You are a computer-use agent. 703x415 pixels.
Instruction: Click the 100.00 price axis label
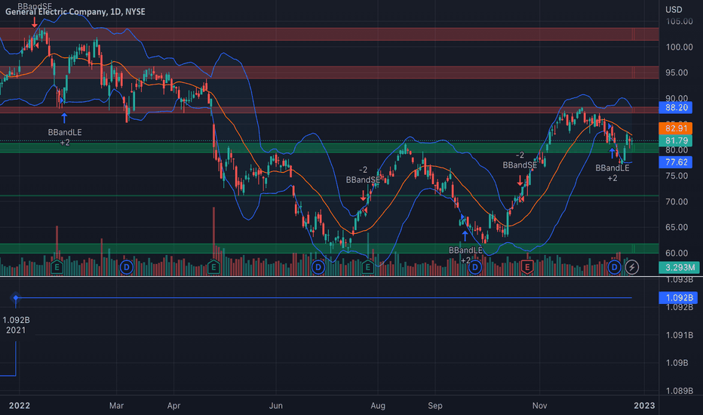coord(679,47)
